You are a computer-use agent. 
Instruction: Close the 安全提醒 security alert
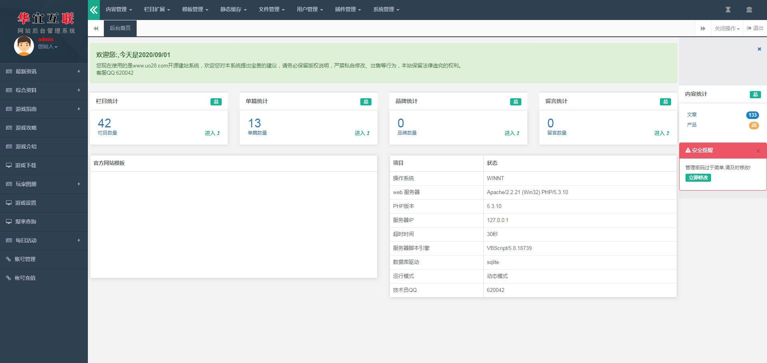(x=758, y=151)
